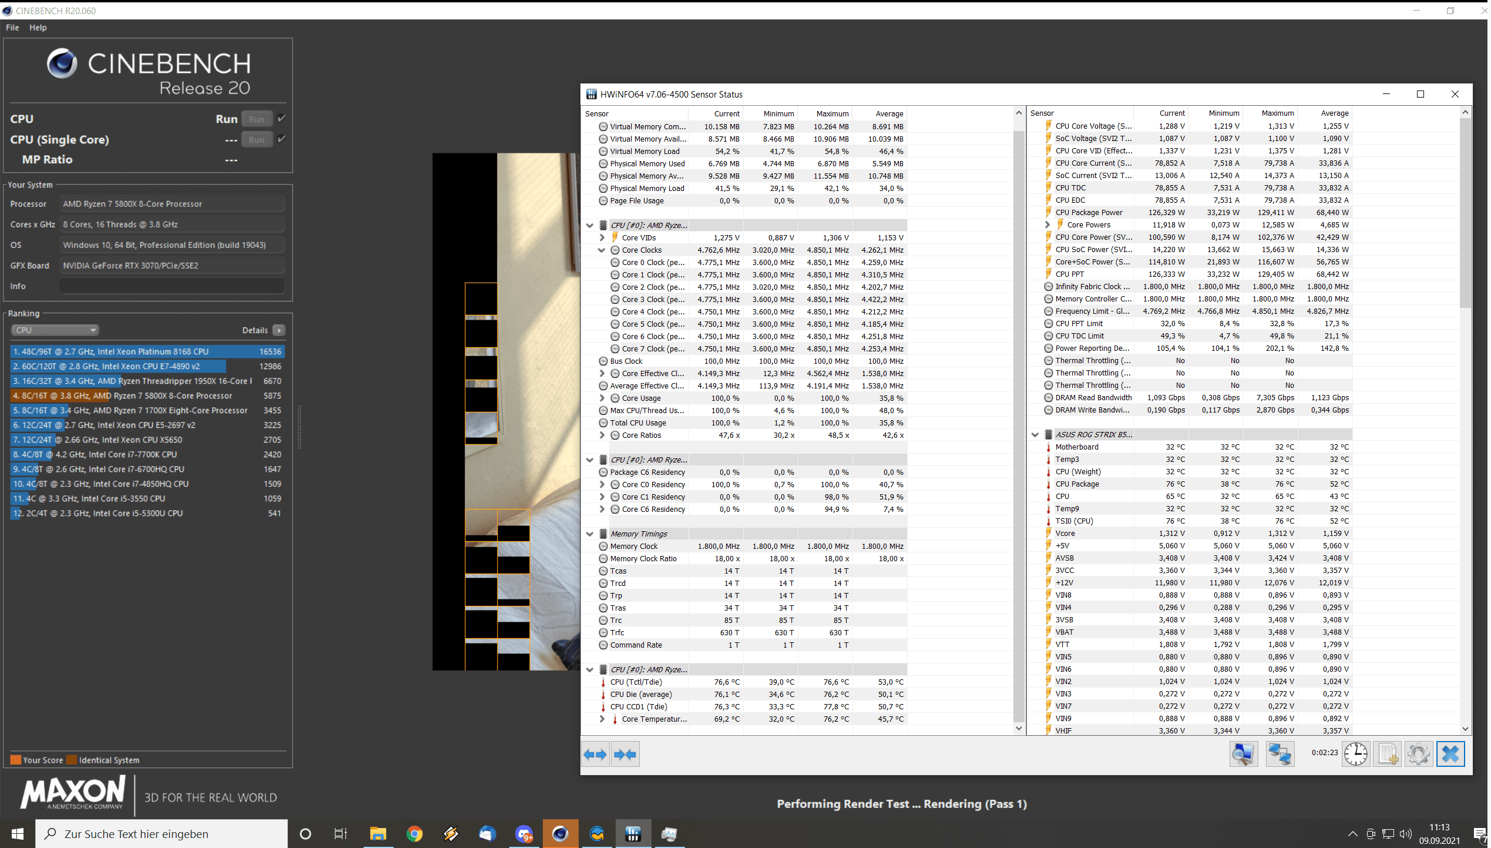Screen dimensions: 1491x848
Task: Click the Cortana circle icon
Action: pos(305,833)
